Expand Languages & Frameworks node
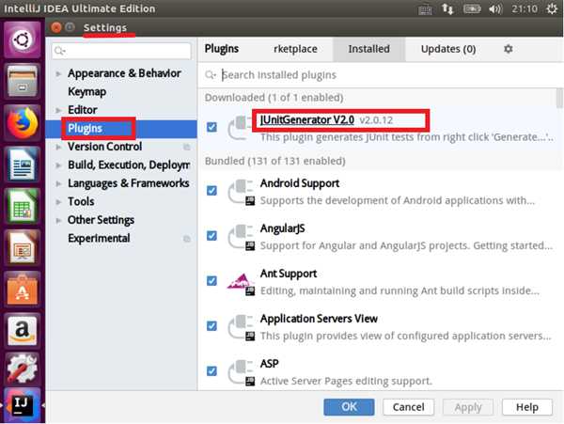Image resolution: width=564 pixels, height=424 pixels. coord(58,183)
